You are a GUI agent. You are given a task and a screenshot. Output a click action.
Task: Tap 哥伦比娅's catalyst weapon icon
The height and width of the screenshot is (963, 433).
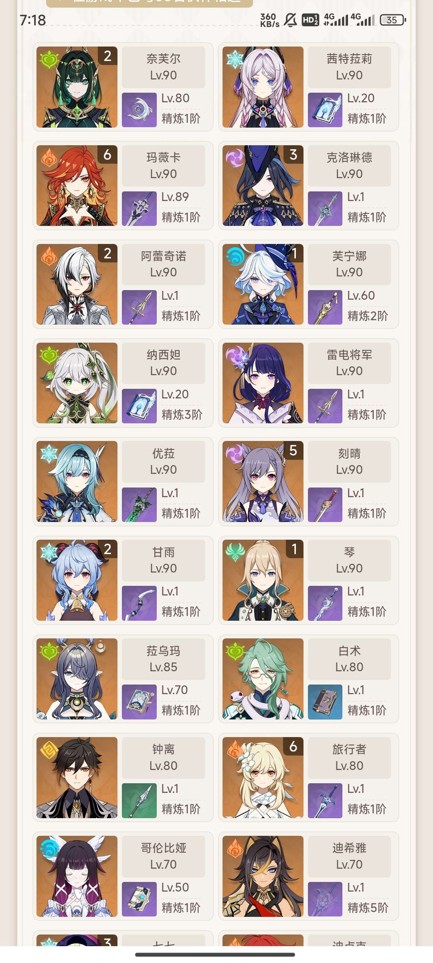pos(139,899)
